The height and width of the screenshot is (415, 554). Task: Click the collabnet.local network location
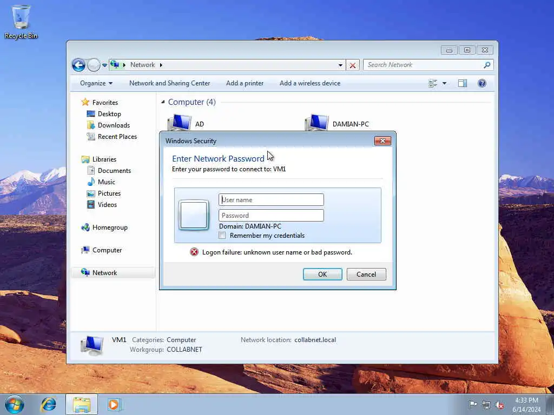tap(315, 340)
